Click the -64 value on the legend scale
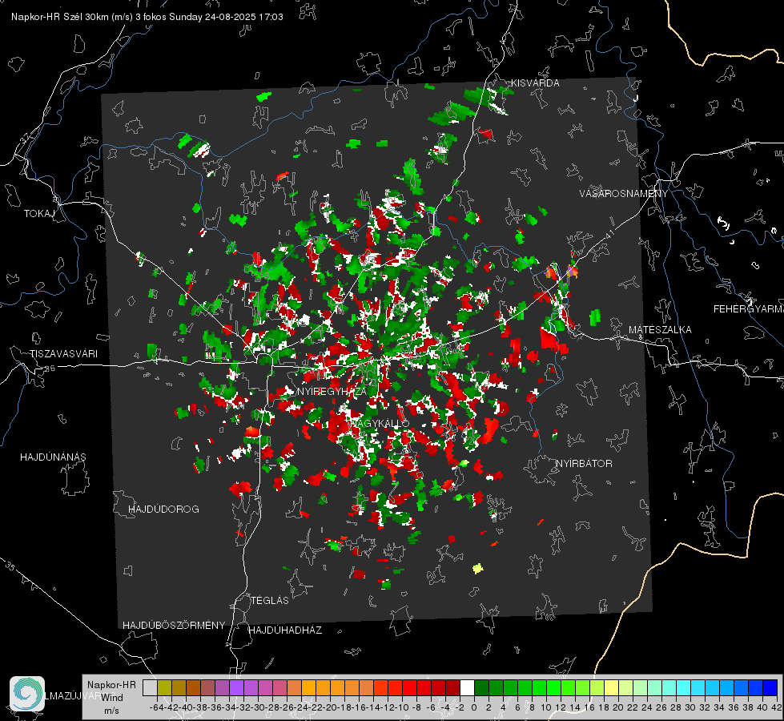Viewport: 784px width, 721px height. point(157,707)
